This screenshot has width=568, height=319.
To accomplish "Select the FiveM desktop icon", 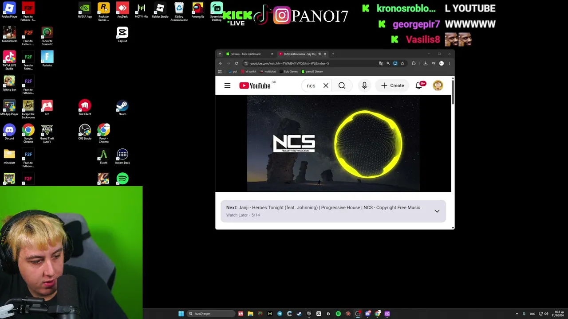I will pos(103,157).
